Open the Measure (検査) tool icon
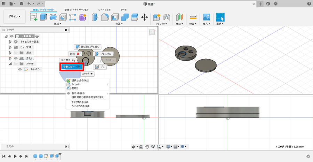This screenshot has width=313, height=162. click(x=193, y=17)
